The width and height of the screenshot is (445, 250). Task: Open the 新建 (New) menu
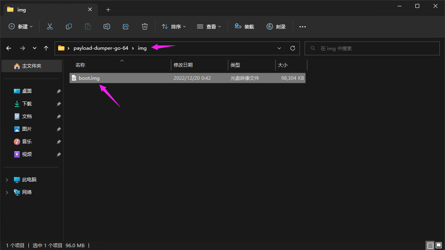point(21,26)
